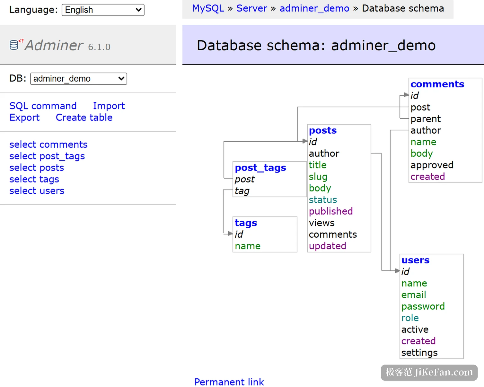484x387 pixels.
Task: Click the Adminer database logo icon
Action: point(16,45)
